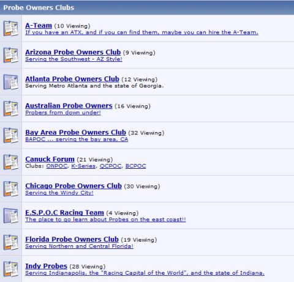Click the forum icon beside Florida Probe Owners Club

tap(10, 242)
